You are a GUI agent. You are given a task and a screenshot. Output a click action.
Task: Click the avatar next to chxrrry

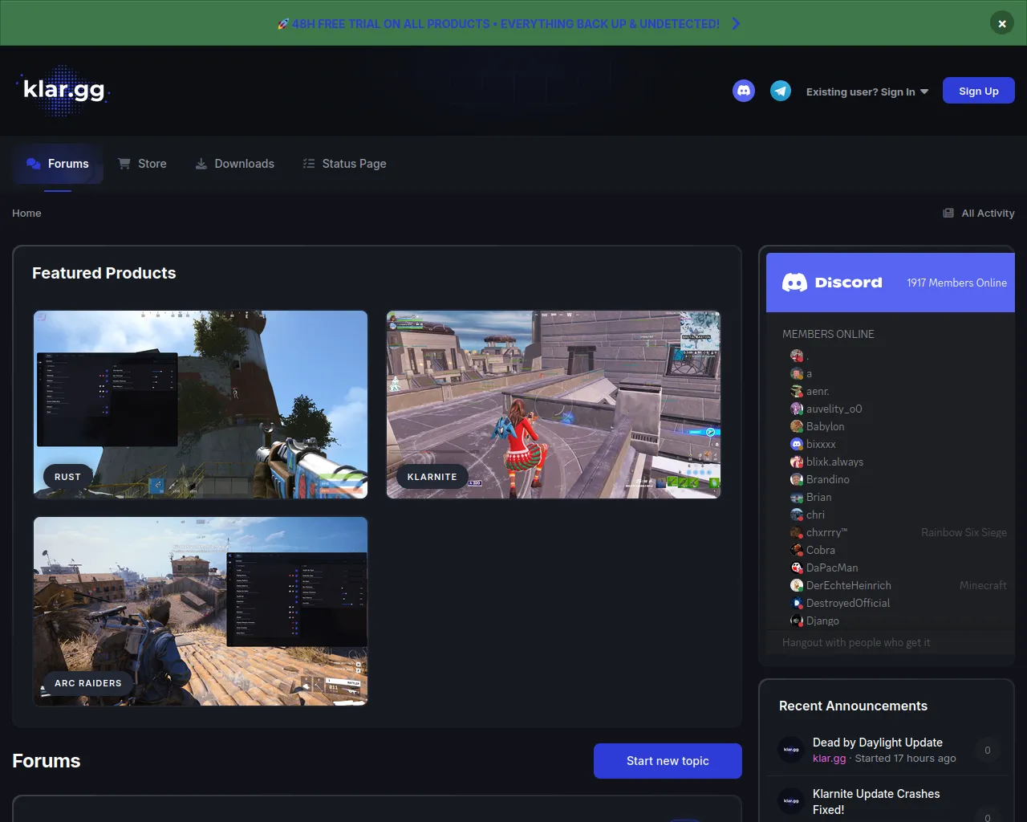pos(797,532)
